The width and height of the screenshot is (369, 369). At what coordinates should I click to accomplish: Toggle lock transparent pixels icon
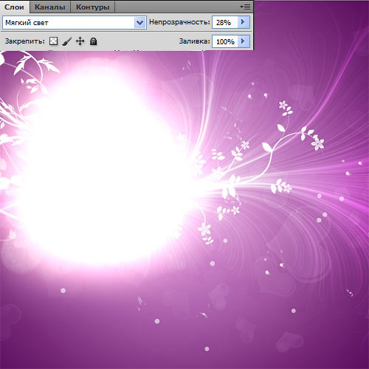53,41
